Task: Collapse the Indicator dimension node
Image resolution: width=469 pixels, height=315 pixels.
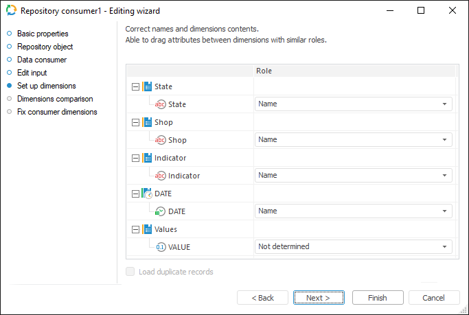Action: click(x=135, y=158)
